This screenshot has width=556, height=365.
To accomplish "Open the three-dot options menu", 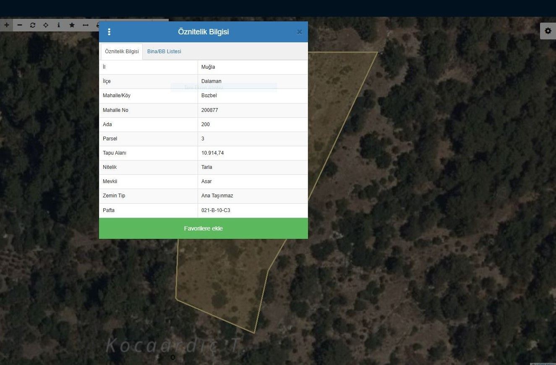I will (x=109, y=32).
